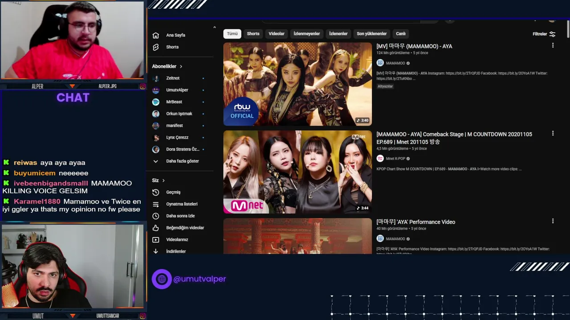Click the İndirilenler download icon
Screen dimensions: 570x320
tap(155, 251)
